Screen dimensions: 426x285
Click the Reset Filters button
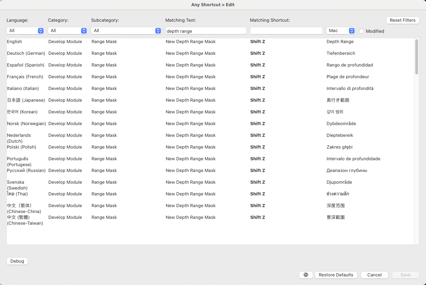coord(403,20)
